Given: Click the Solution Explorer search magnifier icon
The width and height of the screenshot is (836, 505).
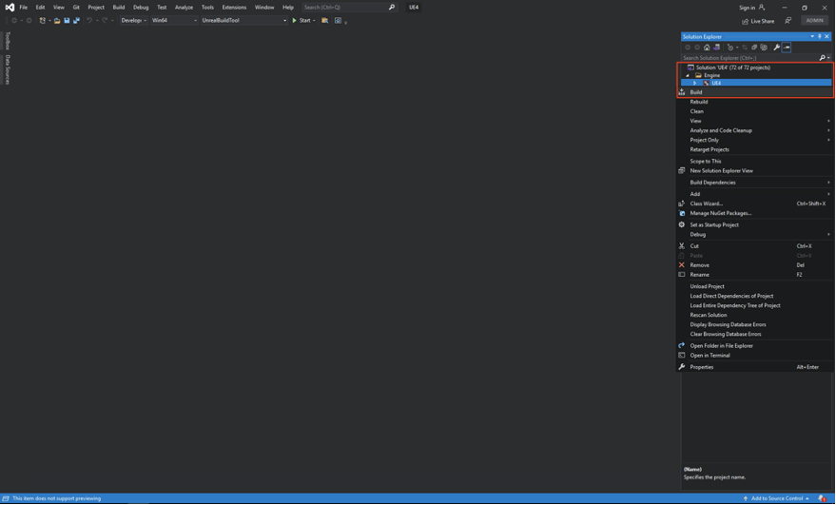Looking at the screenshot, I should [822, 58].
